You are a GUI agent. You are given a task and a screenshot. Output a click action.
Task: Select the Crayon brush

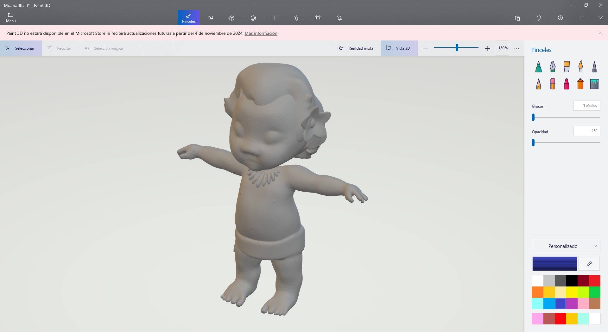[x=567, y=84]
